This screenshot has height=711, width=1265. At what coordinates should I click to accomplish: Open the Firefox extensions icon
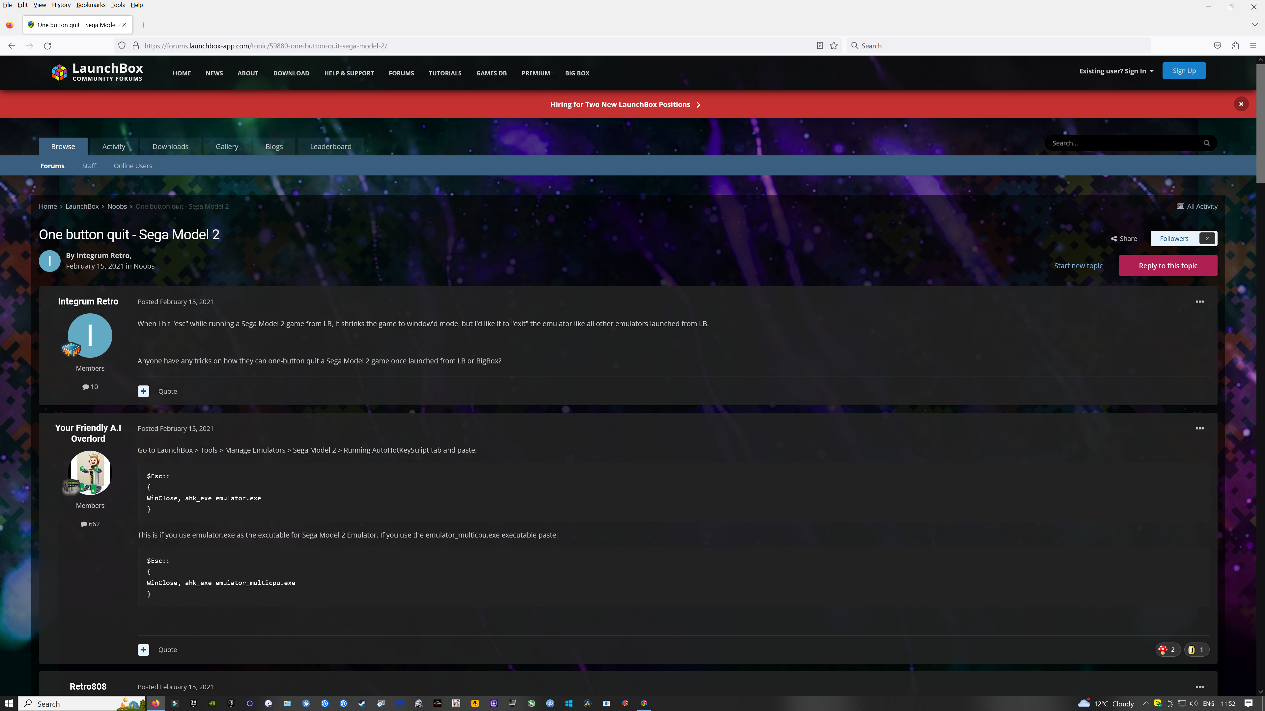point(1236,46)
